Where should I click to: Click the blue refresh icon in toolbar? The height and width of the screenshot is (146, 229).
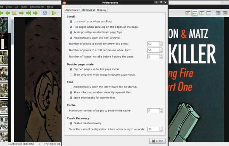click(45, 13)
